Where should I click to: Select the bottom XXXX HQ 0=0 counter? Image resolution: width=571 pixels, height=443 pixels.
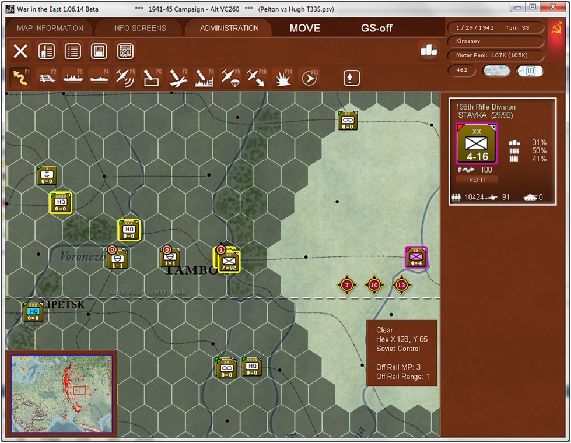pos(253,366)
